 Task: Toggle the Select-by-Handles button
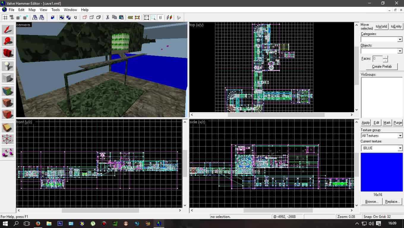point(146,18)
